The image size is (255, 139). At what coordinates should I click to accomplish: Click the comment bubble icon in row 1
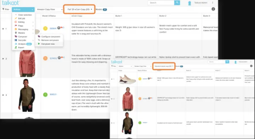tap(59, 28)
